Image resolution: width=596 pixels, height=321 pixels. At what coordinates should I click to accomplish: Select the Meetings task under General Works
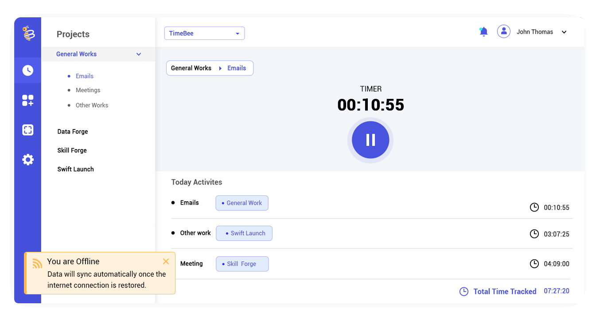[x=88, y=90]
